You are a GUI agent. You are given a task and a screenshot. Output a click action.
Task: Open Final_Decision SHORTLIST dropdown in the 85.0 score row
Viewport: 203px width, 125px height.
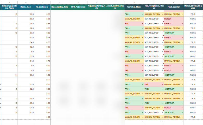pos(182,103)
